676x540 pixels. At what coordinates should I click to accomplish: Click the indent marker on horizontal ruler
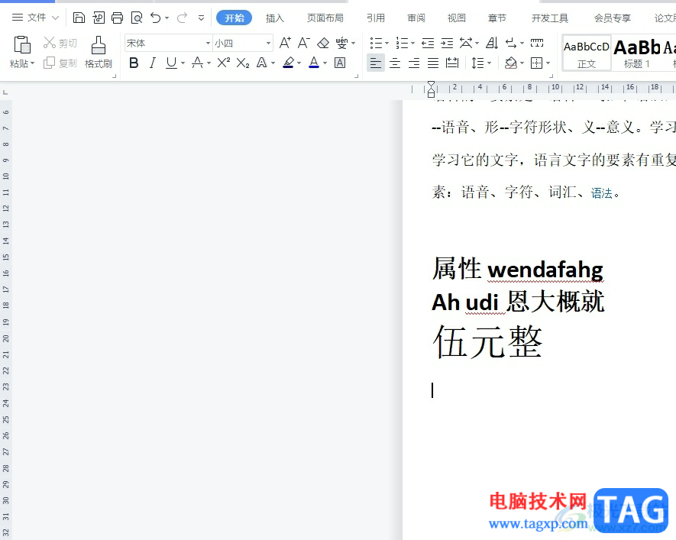[431, 89]
